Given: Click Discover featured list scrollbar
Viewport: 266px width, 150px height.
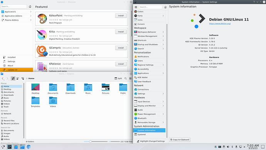Looking at the screenshot, I should pyautogui.click(x=131, y=23).
